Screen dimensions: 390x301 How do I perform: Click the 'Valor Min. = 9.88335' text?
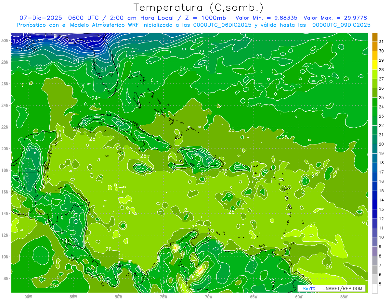tap(266, 18)
